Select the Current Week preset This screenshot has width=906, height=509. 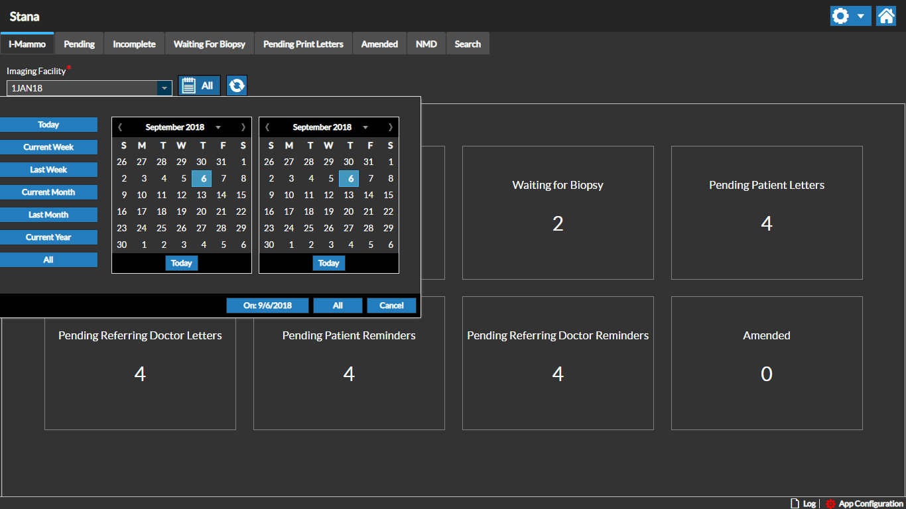pyautogui.click(x=48, y=147)
